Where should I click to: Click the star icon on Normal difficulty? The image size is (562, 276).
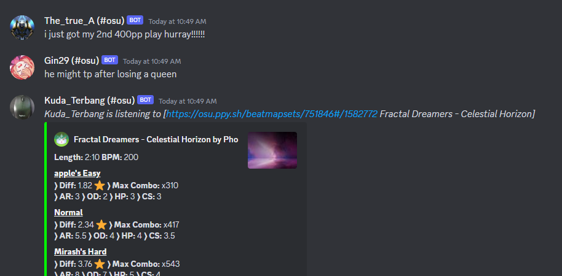(101, 225)
